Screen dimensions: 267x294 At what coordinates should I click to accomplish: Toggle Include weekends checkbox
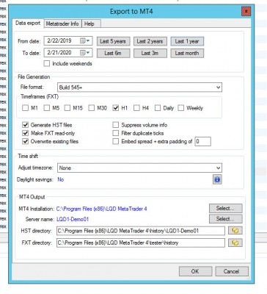tap(47, 63)
